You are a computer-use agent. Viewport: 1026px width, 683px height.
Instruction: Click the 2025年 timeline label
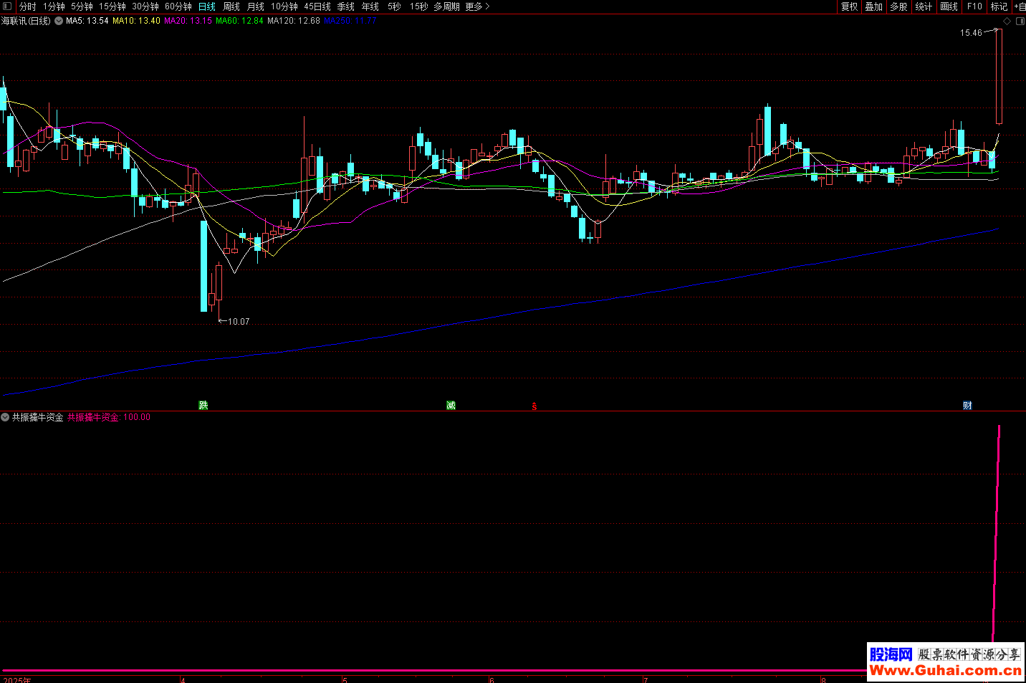click(17, 679)
